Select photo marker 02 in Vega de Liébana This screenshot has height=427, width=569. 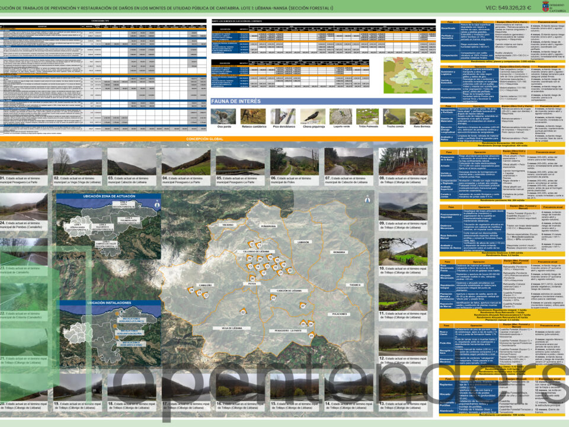[243, 311]
